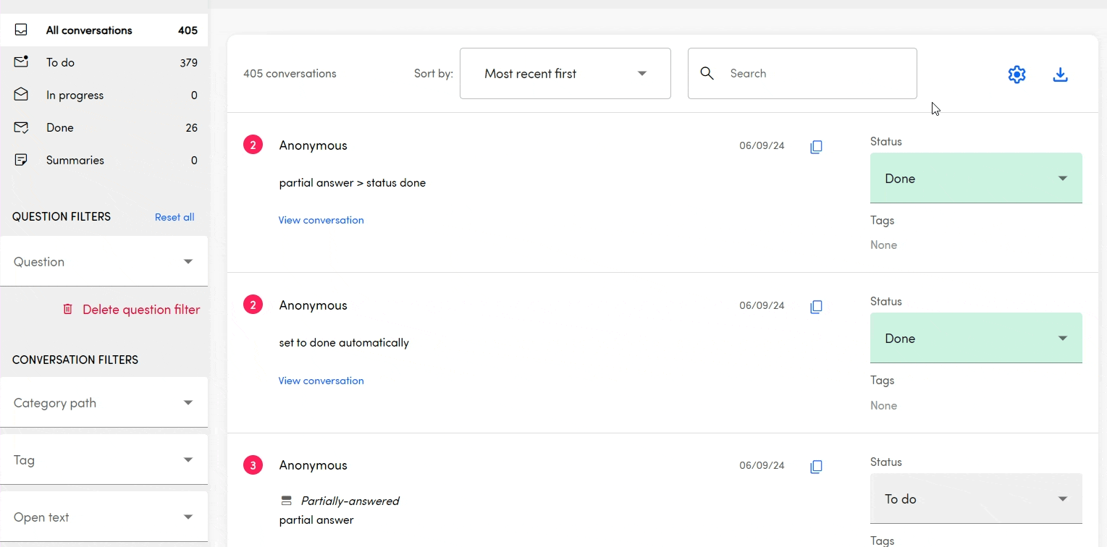
Task: Go to Summaries in the sidebar
Action: click(x=75, y=160)
